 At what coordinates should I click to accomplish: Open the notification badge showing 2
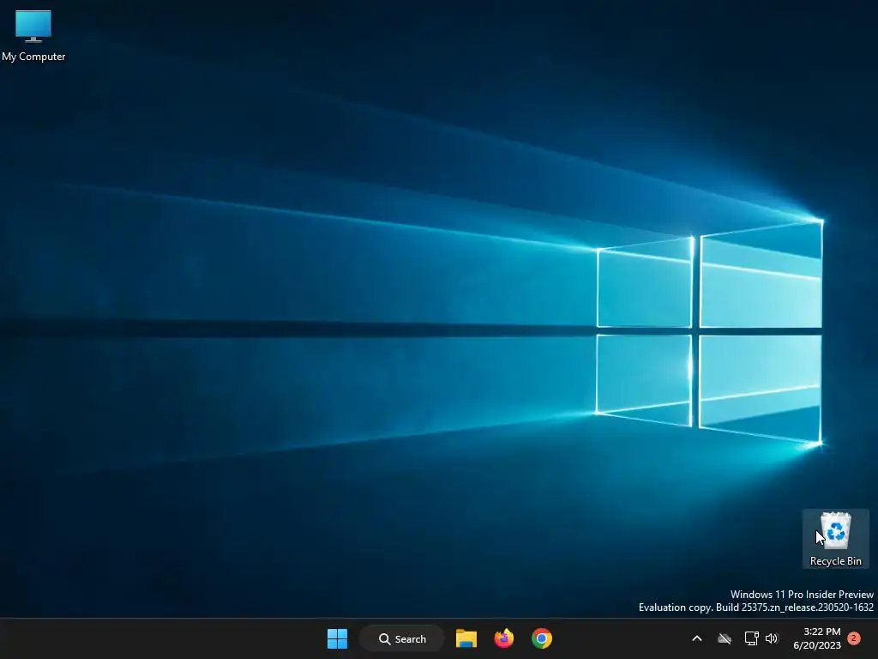point(853,638)
